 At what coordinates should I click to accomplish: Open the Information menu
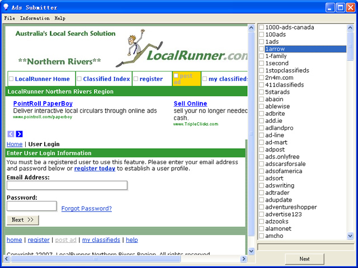click(x=35, y=18)
